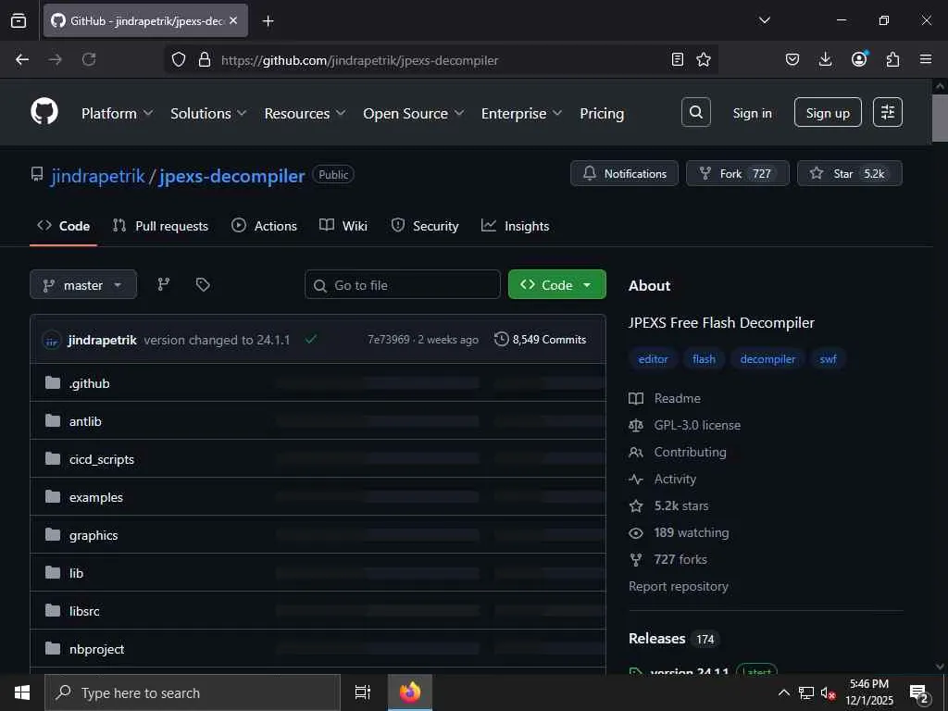948x711 pixels.
Task: Open the editor topic tag
Action: coord(653,359)
